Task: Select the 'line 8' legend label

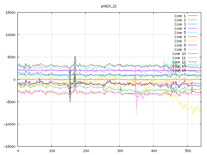Action: (x=180, y=45)
